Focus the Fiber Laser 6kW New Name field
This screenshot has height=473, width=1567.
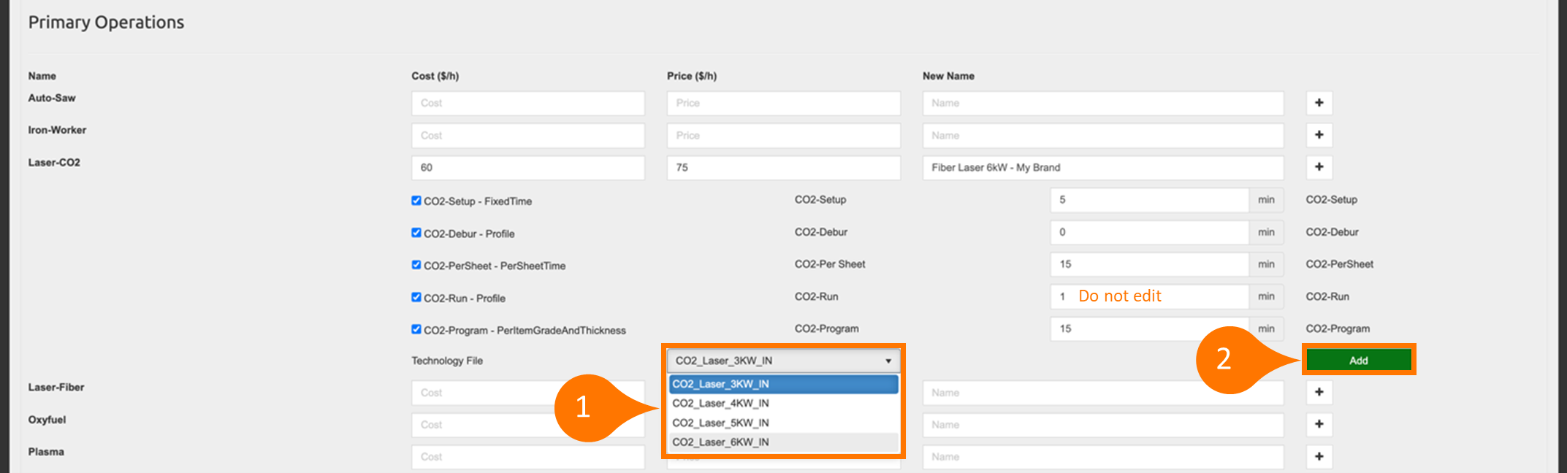(1102, 168)
